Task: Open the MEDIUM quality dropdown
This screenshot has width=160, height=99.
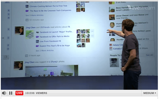Action: click(x=150, y=93)
